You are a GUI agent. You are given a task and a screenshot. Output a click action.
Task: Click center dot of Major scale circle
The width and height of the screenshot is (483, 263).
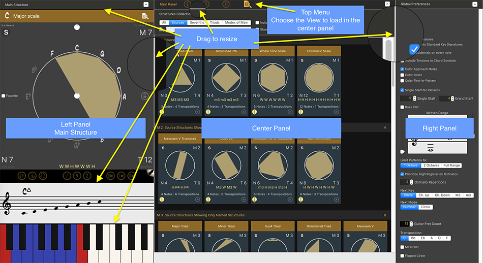(77, 96)
